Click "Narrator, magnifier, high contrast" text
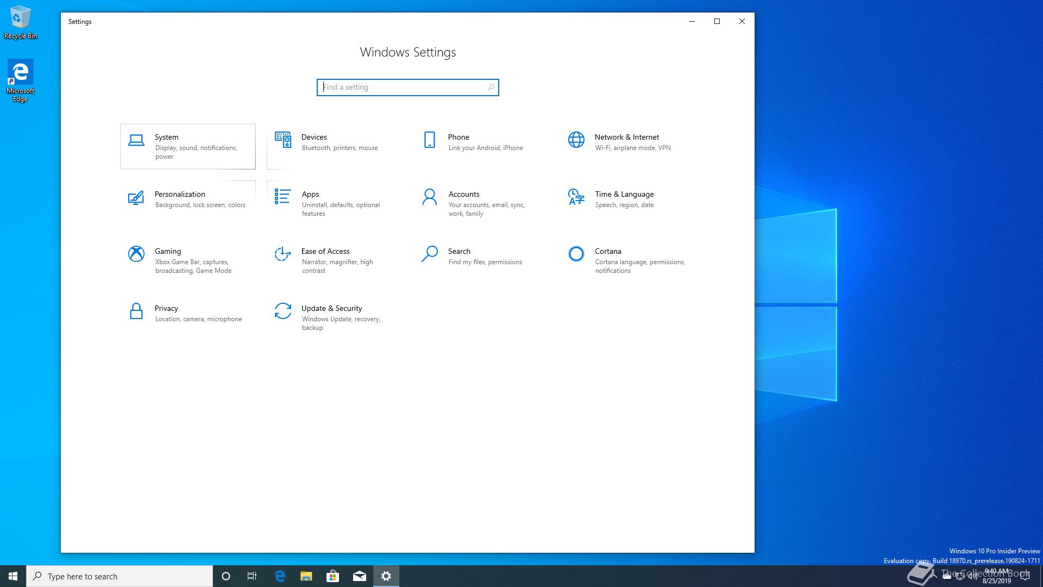This screenshot has height=587, width=1043. point(337,266)
